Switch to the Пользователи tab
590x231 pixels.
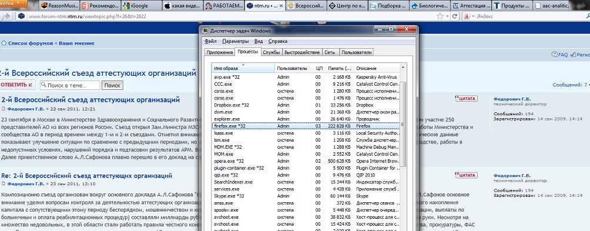pyautogui.click(x=357, y=52)
